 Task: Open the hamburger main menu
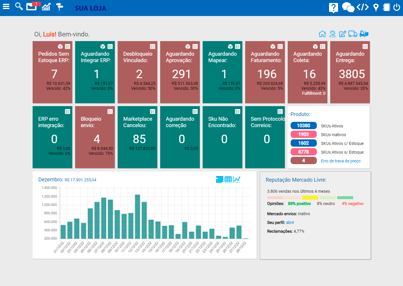click(x=6, y=6)
